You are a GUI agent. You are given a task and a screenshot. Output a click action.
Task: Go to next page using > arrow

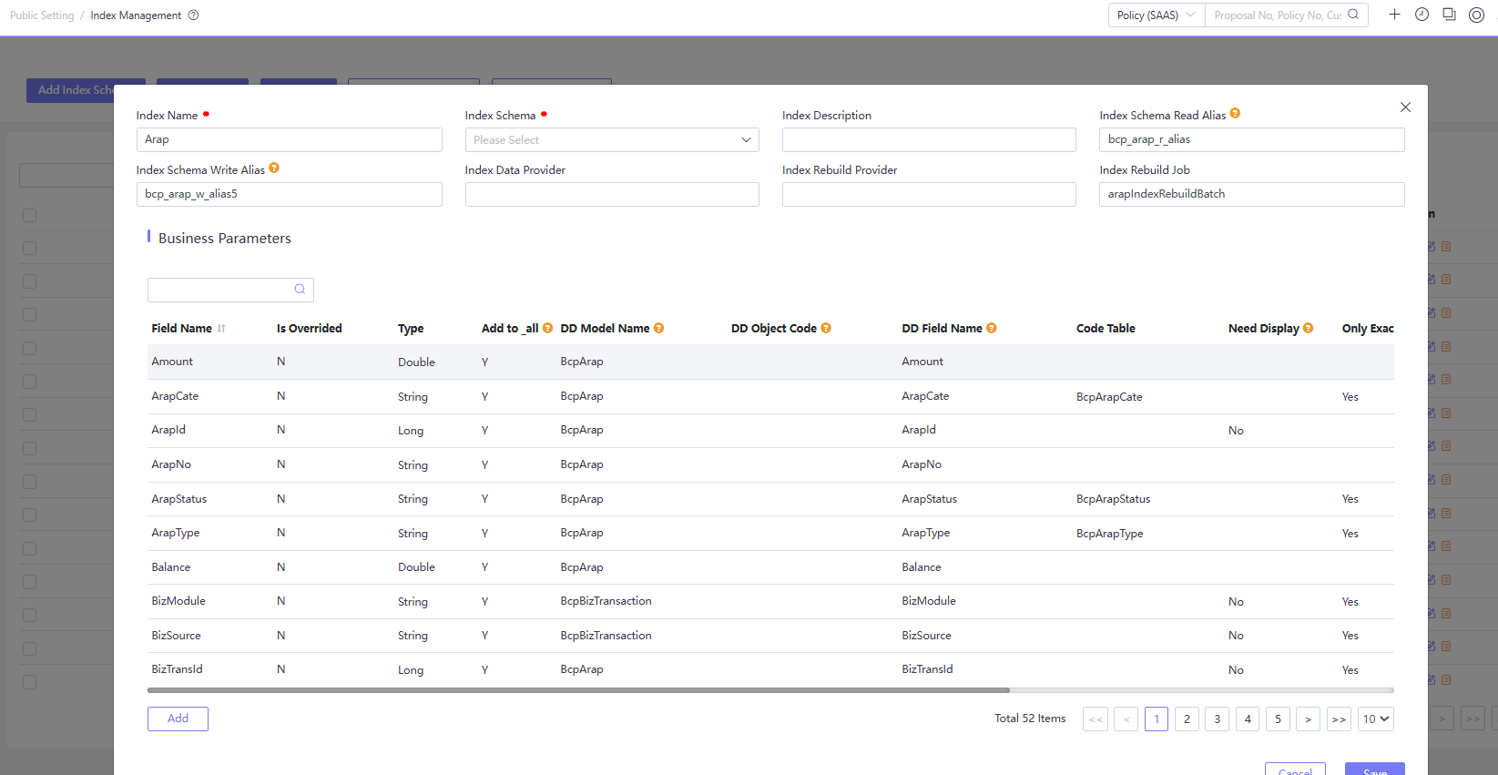[1308, 719]
